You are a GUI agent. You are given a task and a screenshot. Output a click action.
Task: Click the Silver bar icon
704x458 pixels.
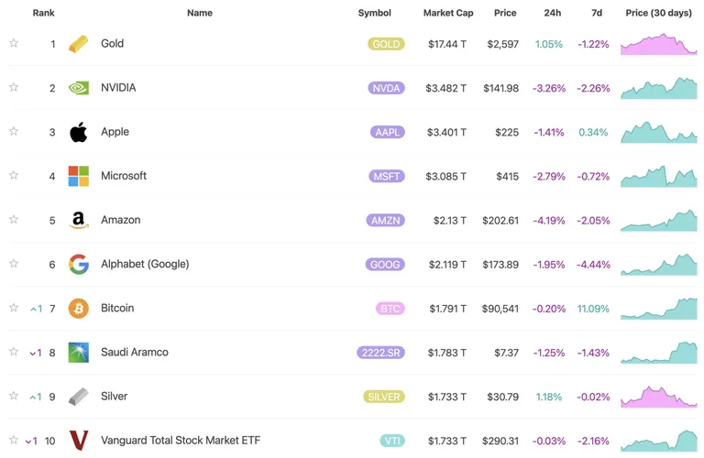(78, 397)
